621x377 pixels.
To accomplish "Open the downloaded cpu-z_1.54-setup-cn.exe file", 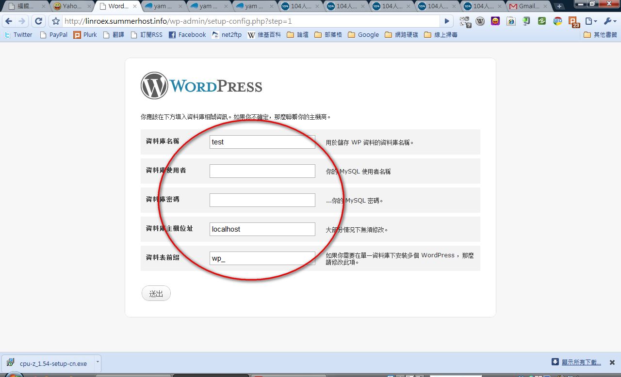I will (49, 363).
